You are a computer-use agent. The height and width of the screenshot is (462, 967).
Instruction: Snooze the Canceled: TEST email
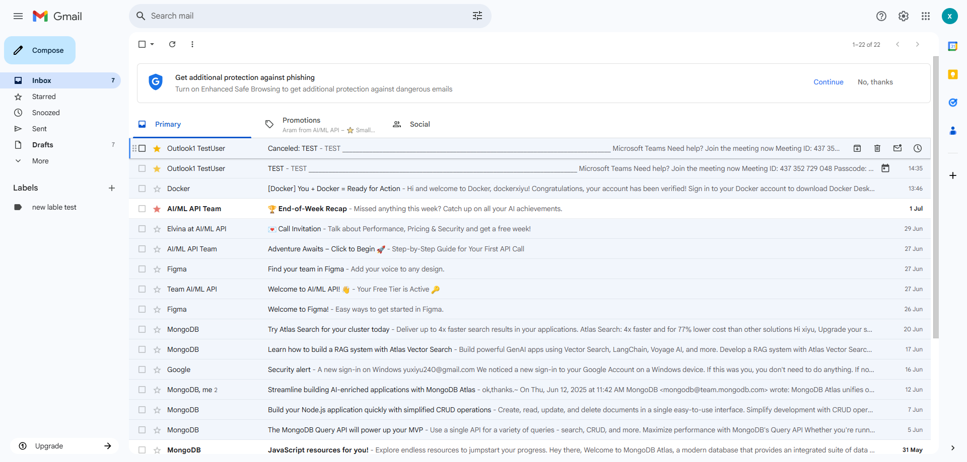pyautogui.click(x=918, y=148)
